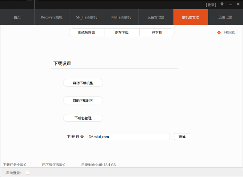243x177 pixels.
Task: Enable the 自动登录 checkbox
Action: (x=27, y=173)
